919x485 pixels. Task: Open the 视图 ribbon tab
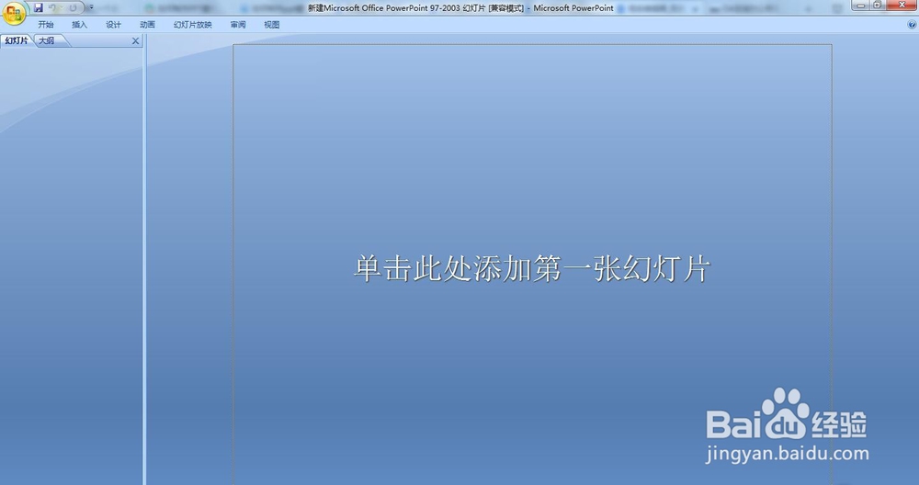point(272,25)
